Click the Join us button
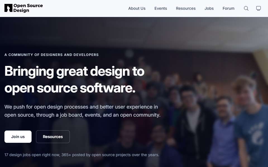The width and height of the screenshot is (268, 167). [18, 137]
